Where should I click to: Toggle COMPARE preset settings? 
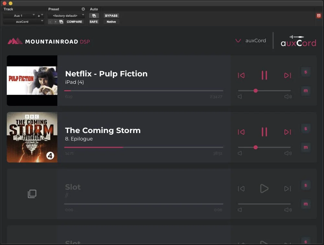[x=75, y=22]
